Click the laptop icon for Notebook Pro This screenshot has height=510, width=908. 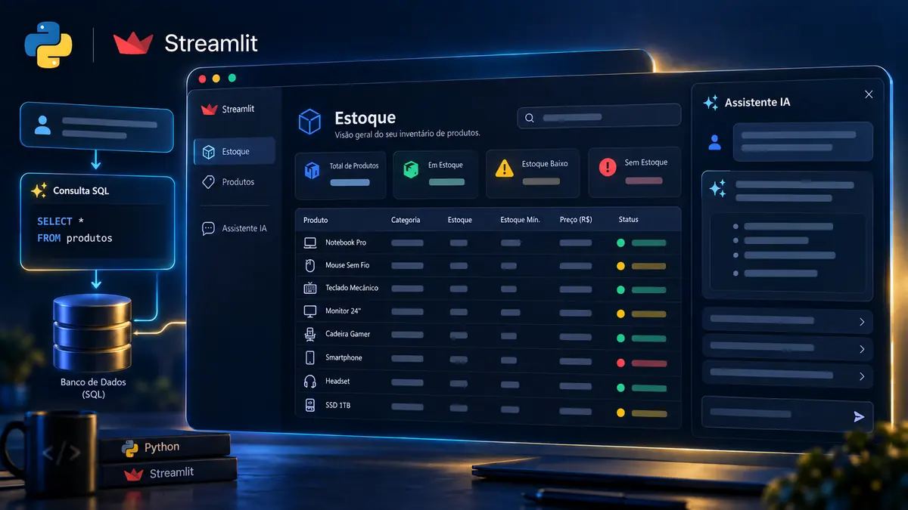tap(310, 243)
